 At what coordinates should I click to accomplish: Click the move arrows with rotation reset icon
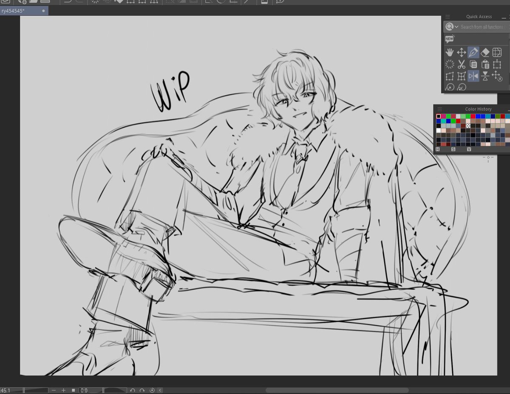[x=497, y=76]
